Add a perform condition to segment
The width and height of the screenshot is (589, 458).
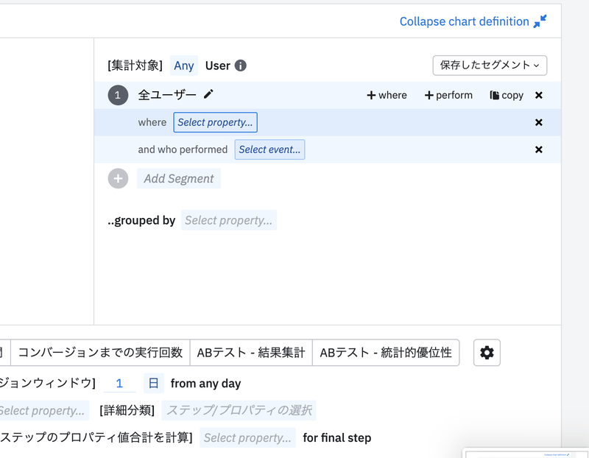point(448,95)
